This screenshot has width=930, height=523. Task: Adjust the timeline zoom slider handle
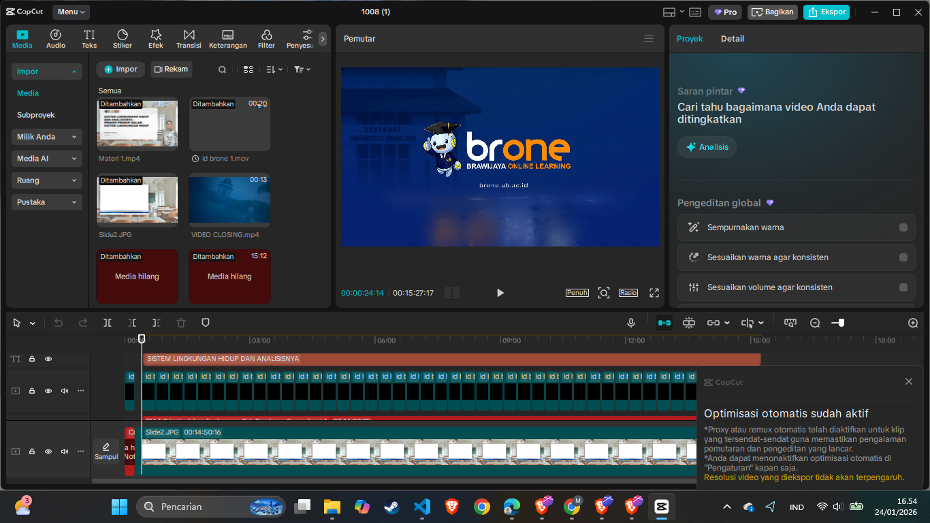[841, 323]
